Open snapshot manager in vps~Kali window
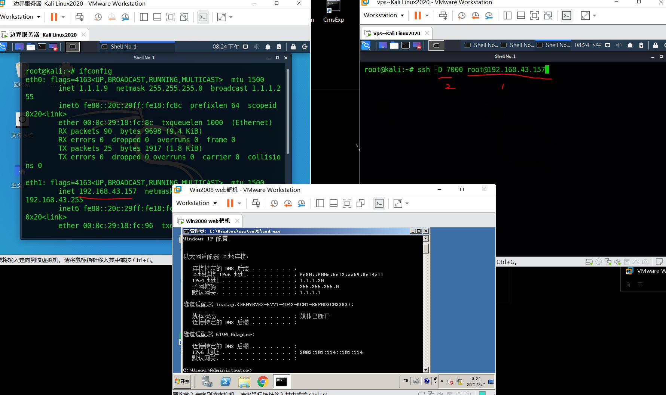The image size is (666, 395). (x=489, y=15)
